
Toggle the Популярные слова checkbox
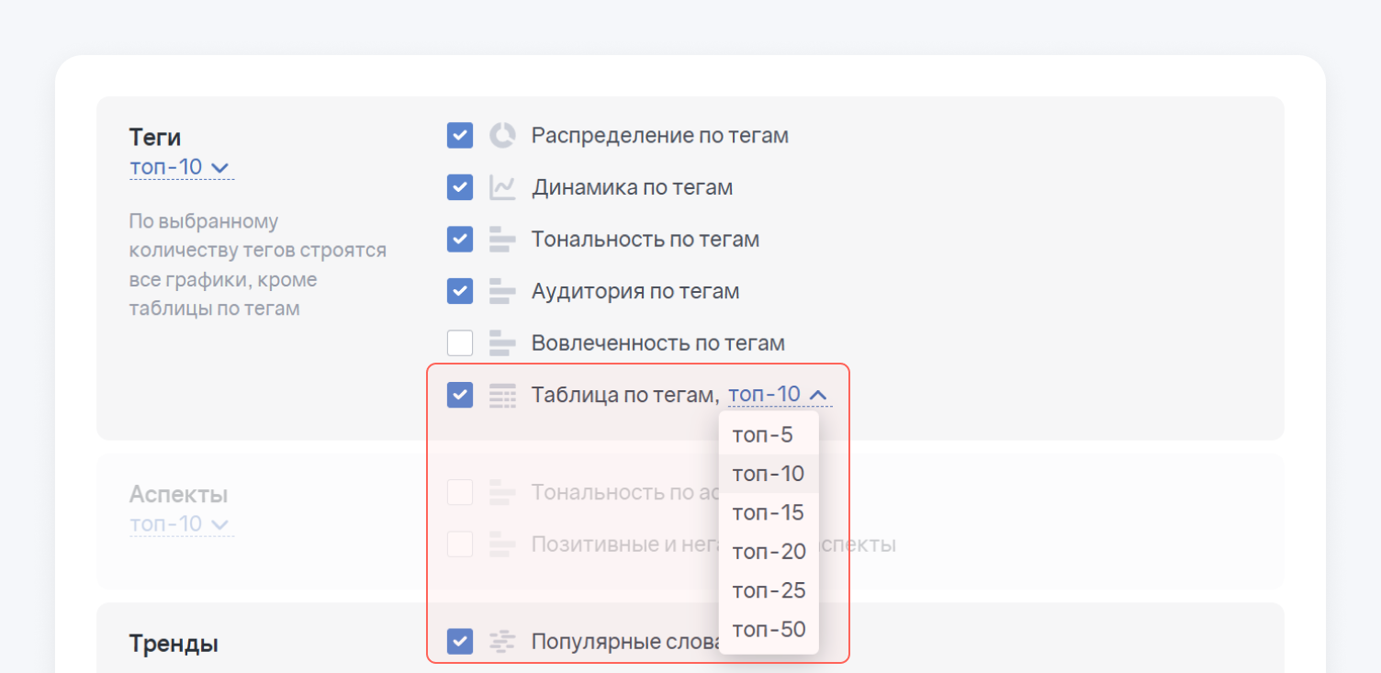(x=460, y=641)
